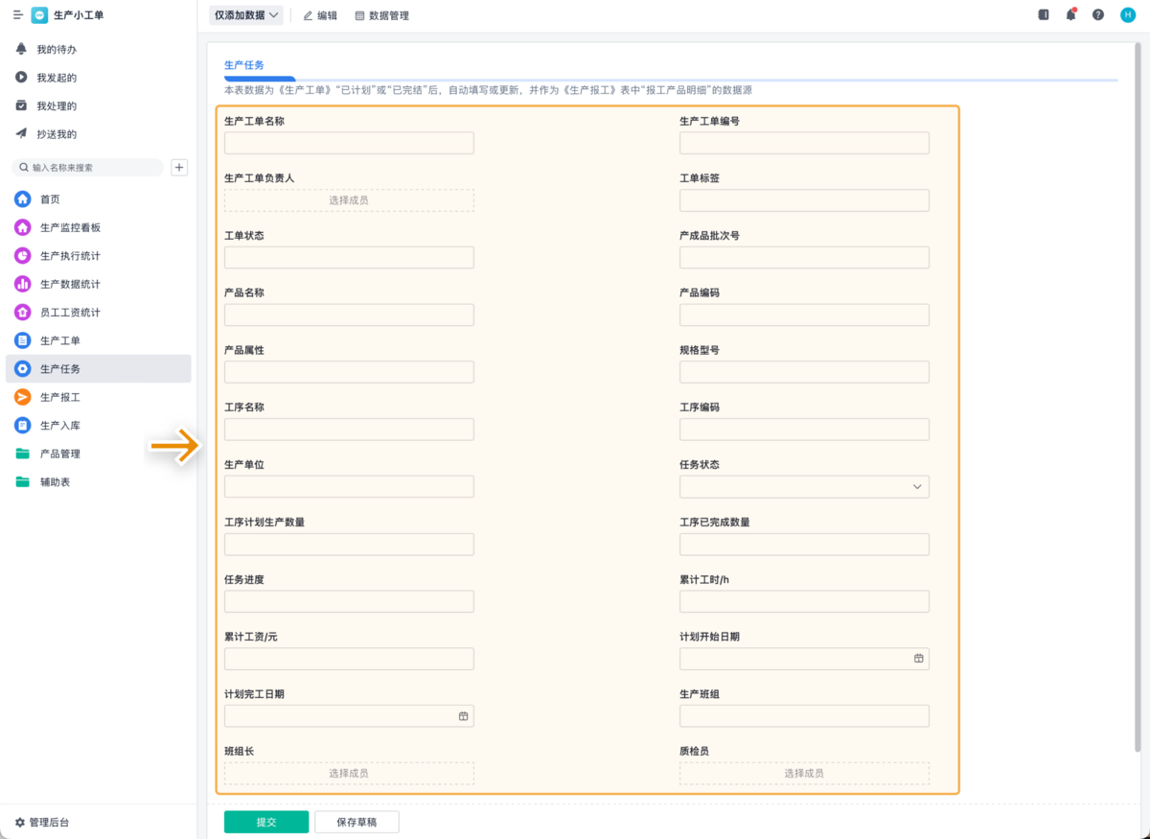This screenshot has height=839, width=1150.
Task: Open the 仅添加数据 dropdown
Action: (x=247, y=15)
